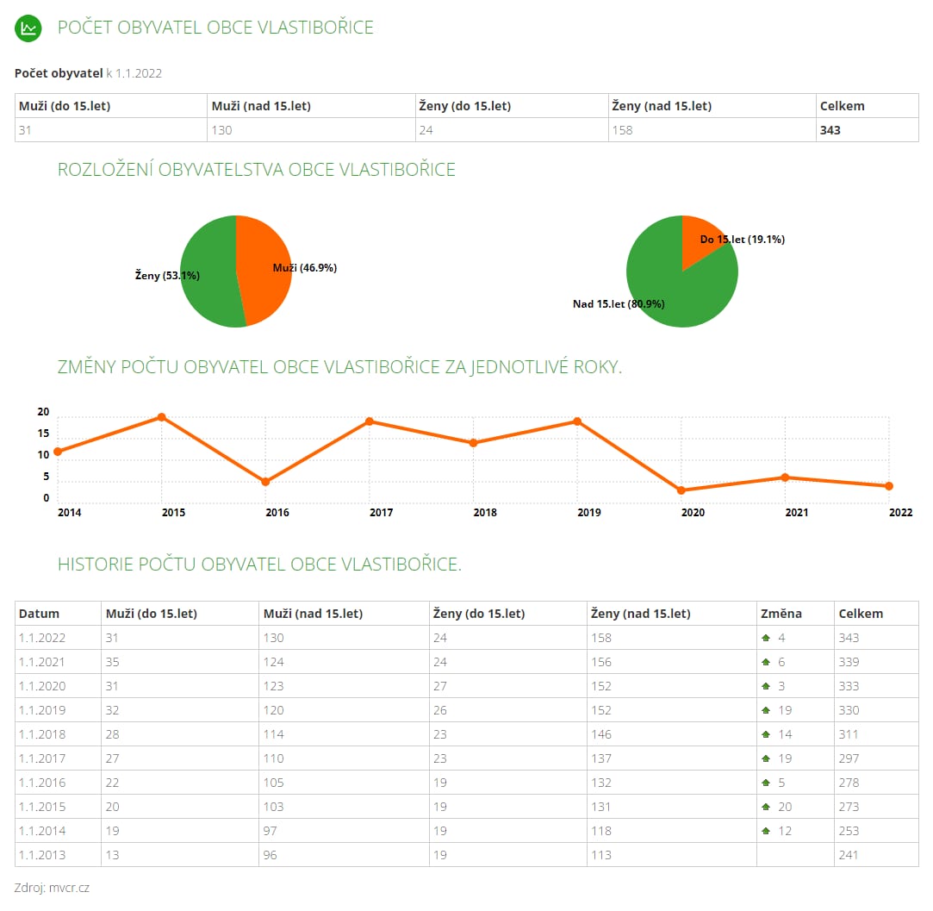Click the Změna column header in the history table
The width and height of the screenshot is (933, 911).
point(781,614)
